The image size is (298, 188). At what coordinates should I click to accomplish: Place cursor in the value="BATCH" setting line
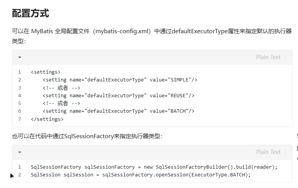118,111
